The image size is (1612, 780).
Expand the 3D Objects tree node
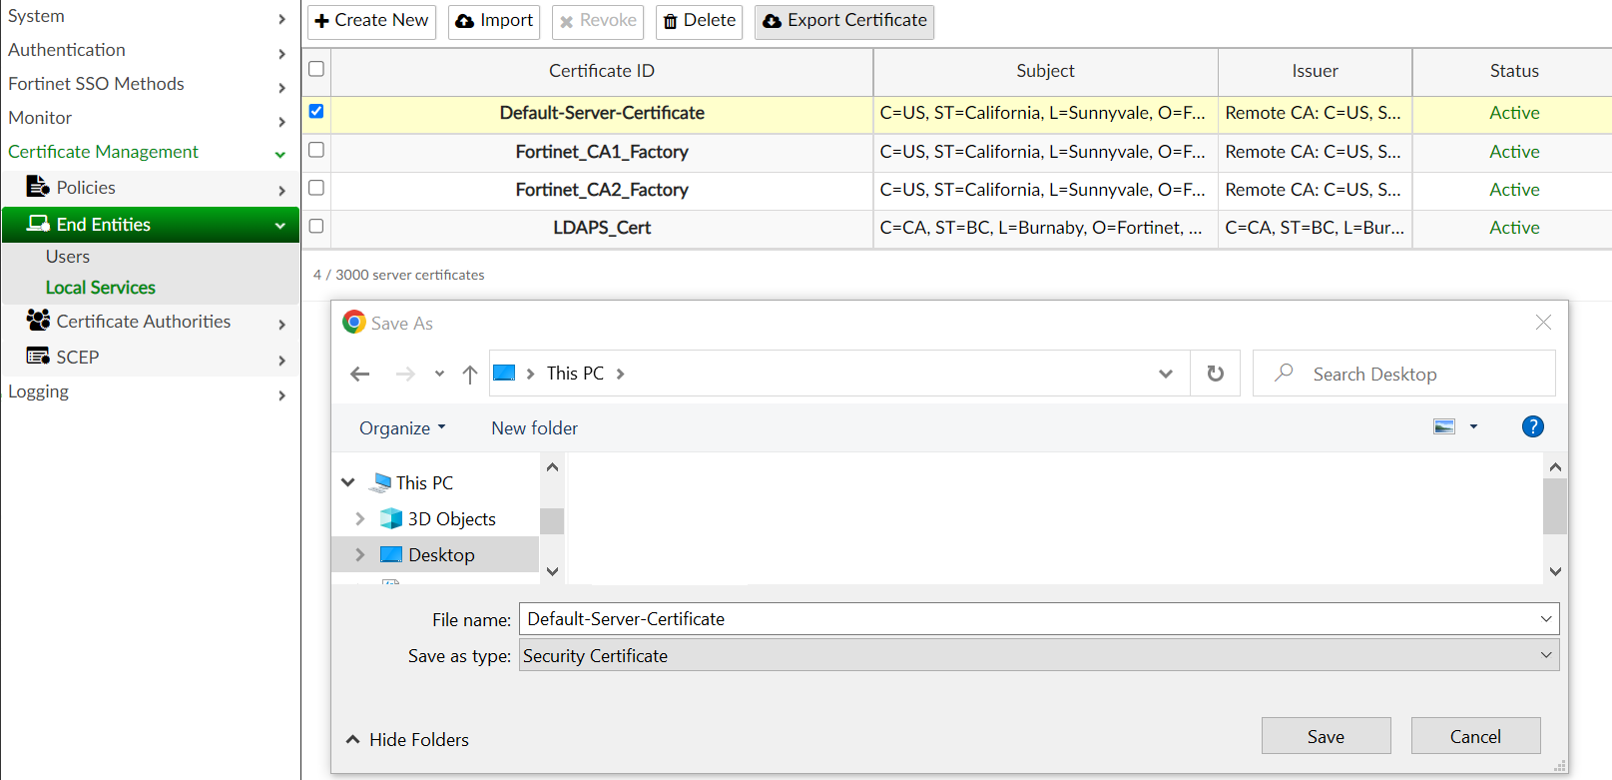pos(360,518)
